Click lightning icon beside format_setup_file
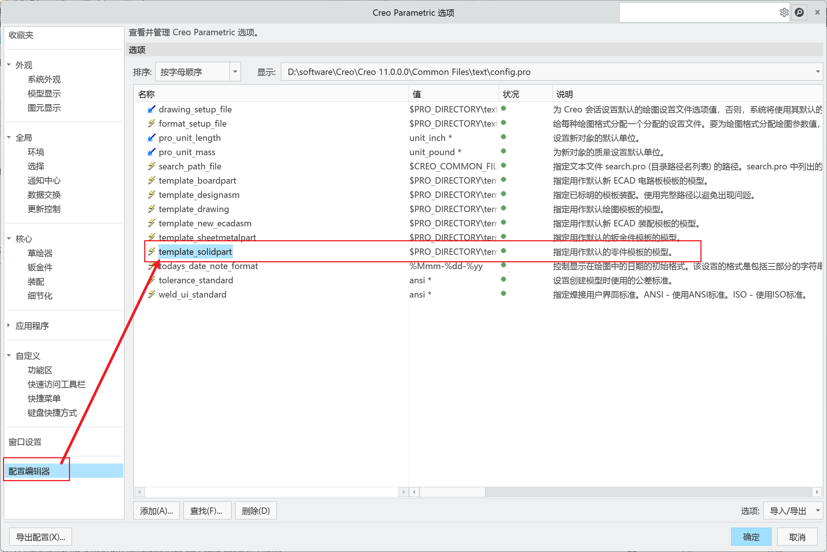This screenshot has width=827, height=552. tap(151, 123)
